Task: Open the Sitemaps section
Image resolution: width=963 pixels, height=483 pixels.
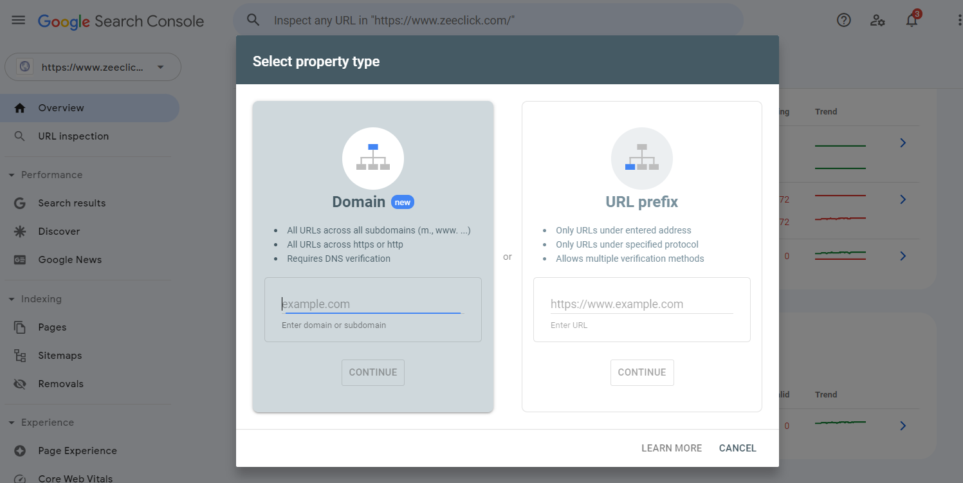Action: click(59, 355)
